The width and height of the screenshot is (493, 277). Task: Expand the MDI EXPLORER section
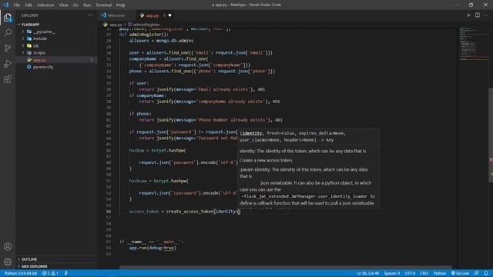18,266
